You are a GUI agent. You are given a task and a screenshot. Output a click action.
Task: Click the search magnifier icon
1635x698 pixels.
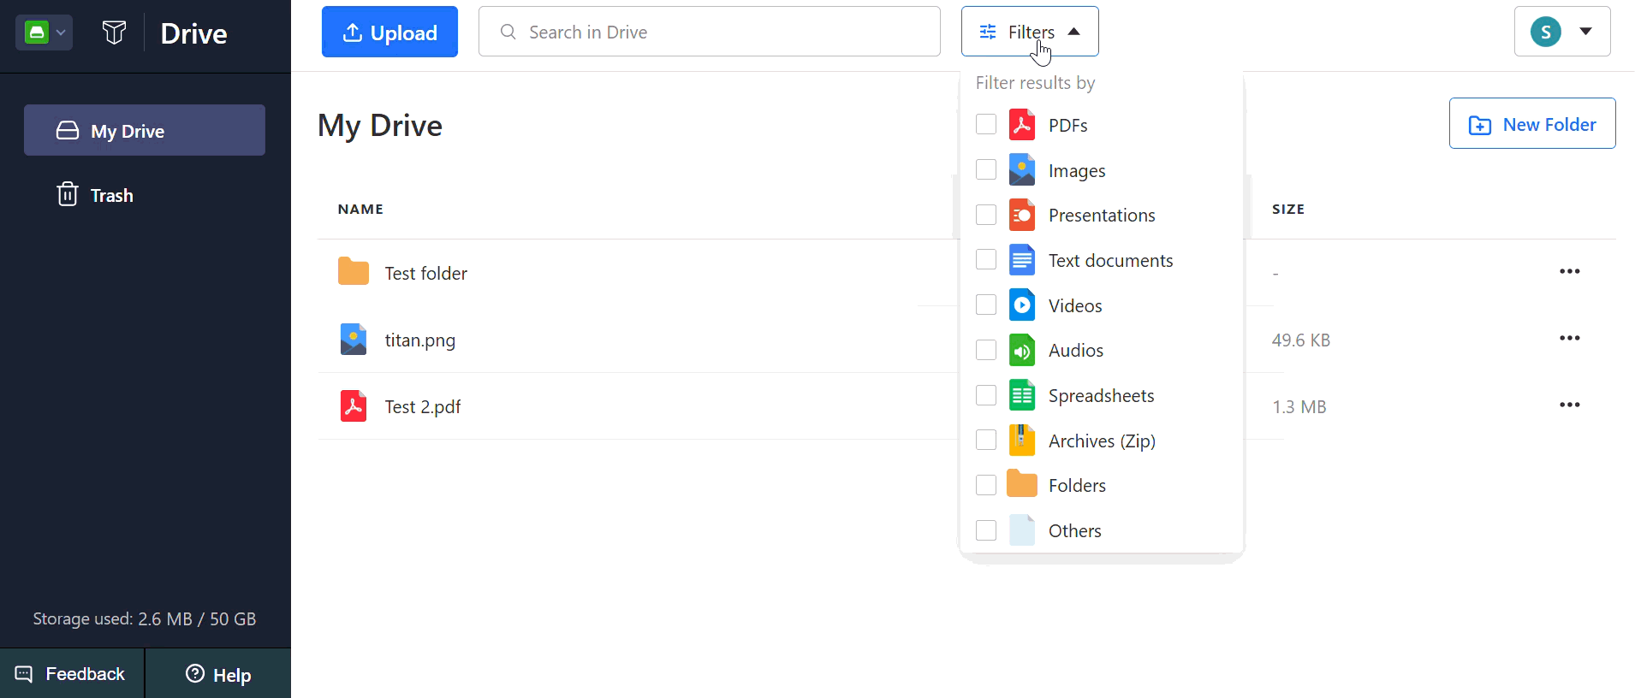508,32
